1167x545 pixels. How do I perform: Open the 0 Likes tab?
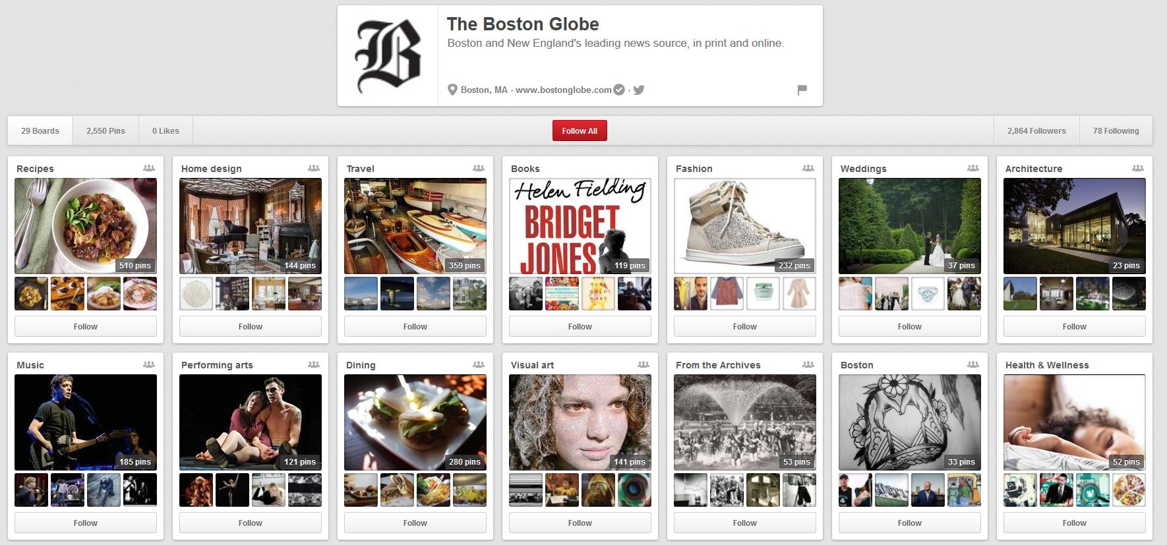click(165, 130)
